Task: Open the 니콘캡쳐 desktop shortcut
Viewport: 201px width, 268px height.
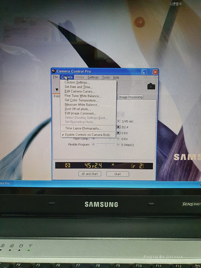Action: (177, 4)
